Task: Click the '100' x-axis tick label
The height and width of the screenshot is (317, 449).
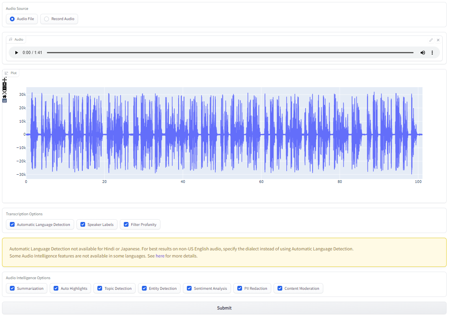Action: click(x=418, y=182)
